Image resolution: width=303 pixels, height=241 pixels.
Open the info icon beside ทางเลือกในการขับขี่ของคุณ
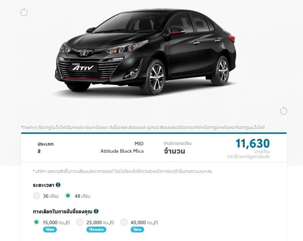pyautogui.click(x=96, y=211)
